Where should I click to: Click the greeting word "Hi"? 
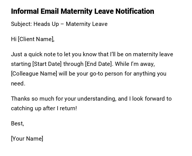[x=14, y=39]
